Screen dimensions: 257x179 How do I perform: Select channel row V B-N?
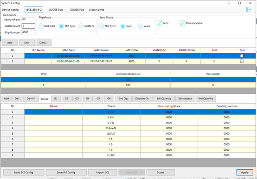tap(128, 117)
